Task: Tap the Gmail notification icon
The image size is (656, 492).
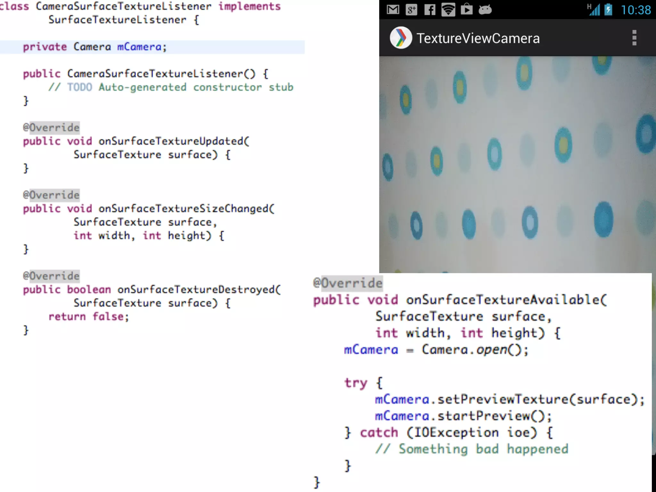Action: (x=393, y=10)
